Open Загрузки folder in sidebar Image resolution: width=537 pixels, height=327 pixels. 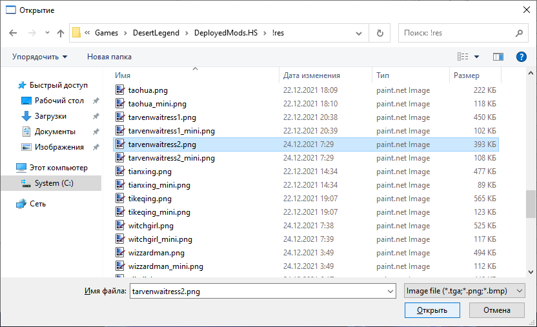[50, 116]
